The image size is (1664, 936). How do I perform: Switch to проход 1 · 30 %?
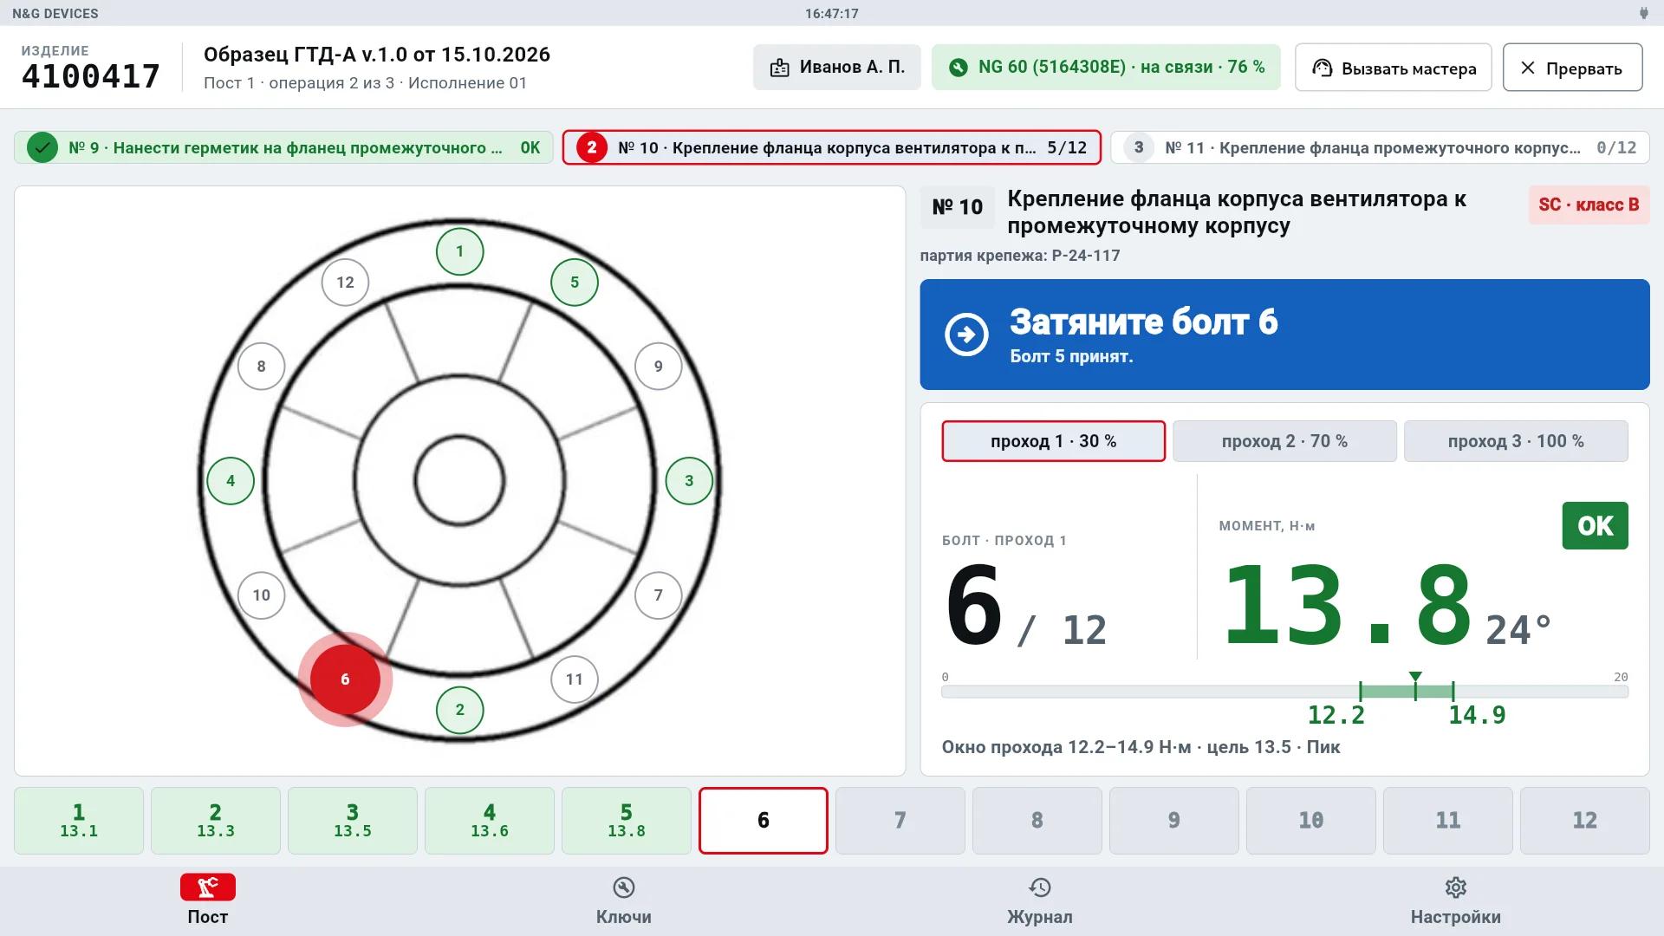coord(1053,441)
